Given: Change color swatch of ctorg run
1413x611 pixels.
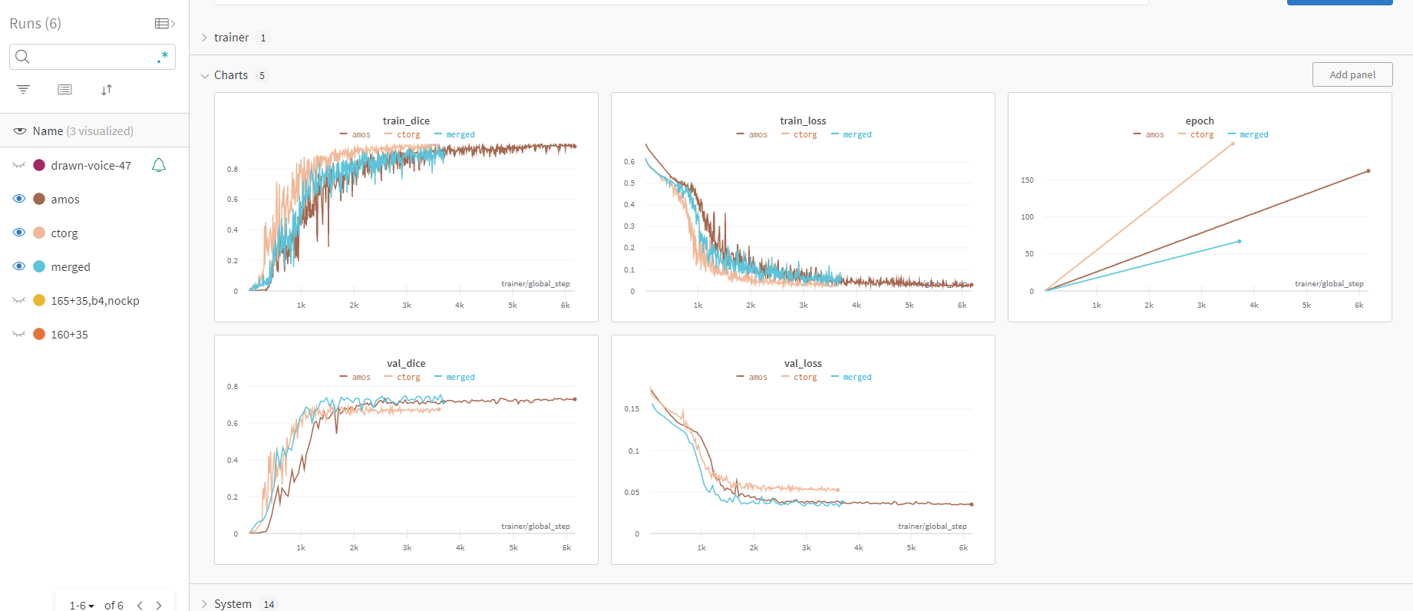Looking at the screenshot, I should coord(39,233).
